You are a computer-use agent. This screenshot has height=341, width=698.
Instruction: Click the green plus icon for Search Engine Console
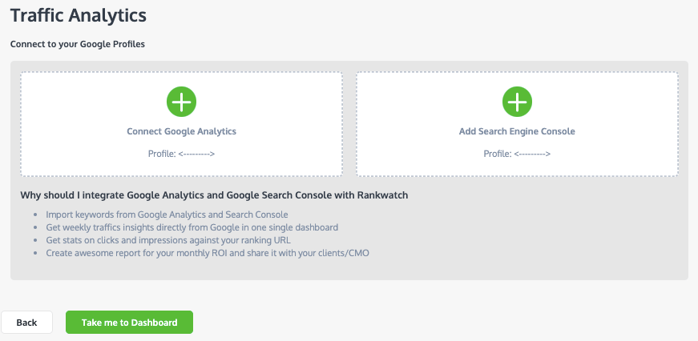pyautogui.click(x=517, y=102)
